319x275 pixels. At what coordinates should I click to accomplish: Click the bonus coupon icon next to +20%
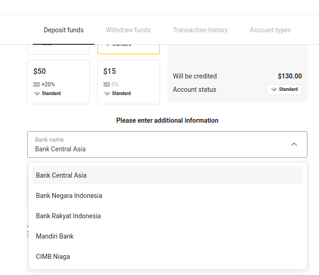[x=36, y=84]
